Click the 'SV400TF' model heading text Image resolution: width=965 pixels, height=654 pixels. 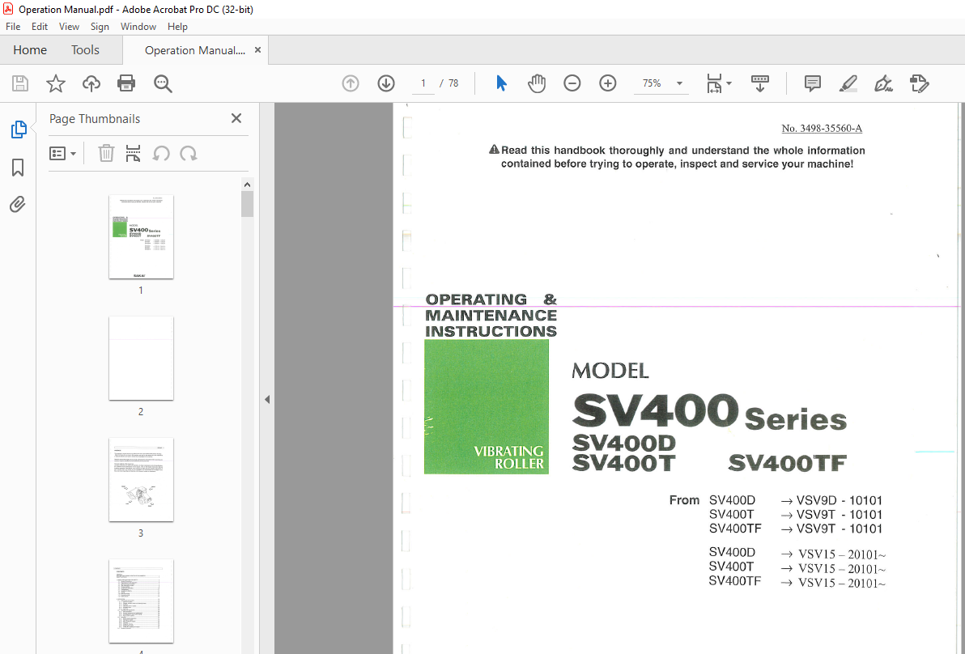[x=788, y=463]
